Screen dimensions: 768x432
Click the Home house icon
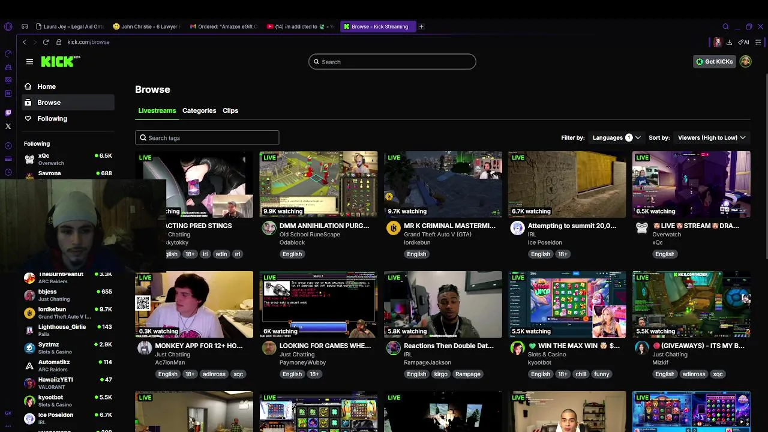(28, 86)
